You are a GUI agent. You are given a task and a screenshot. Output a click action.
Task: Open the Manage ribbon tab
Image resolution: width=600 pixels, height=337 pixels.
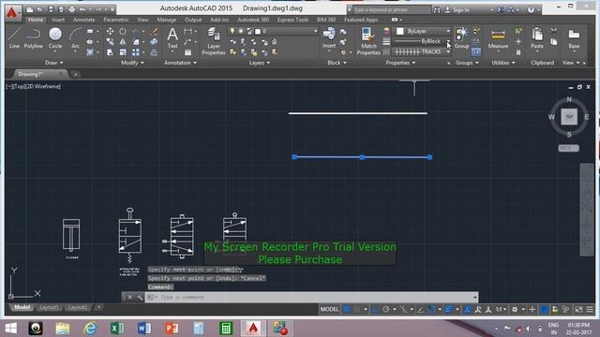pos(167,20)
